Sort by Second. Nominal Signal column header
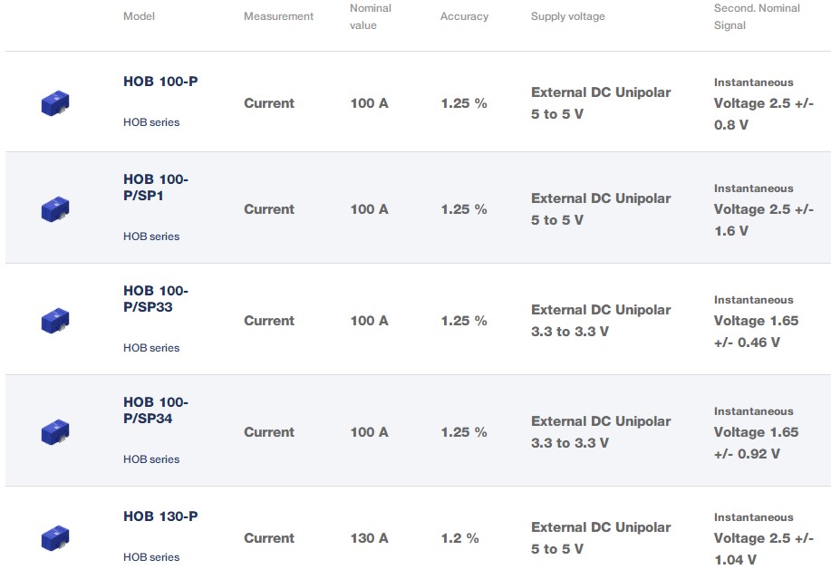831x579 pixels. pyautogui.click(x=757, y=16)
